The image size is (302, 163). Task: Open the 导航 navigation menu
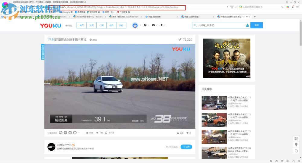coord(69,25)
